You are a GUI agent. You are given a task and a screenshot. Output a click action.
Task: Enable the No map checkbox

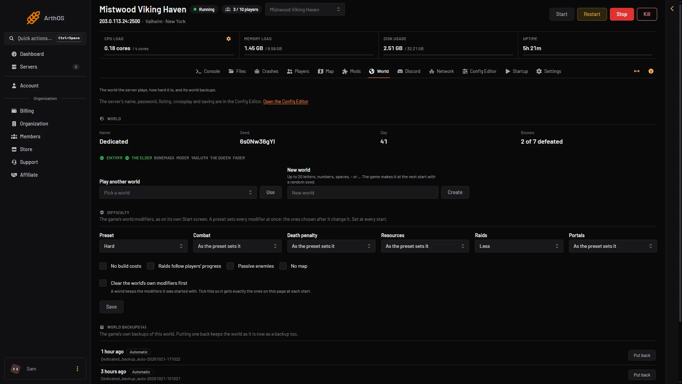[x=283, y=266]
